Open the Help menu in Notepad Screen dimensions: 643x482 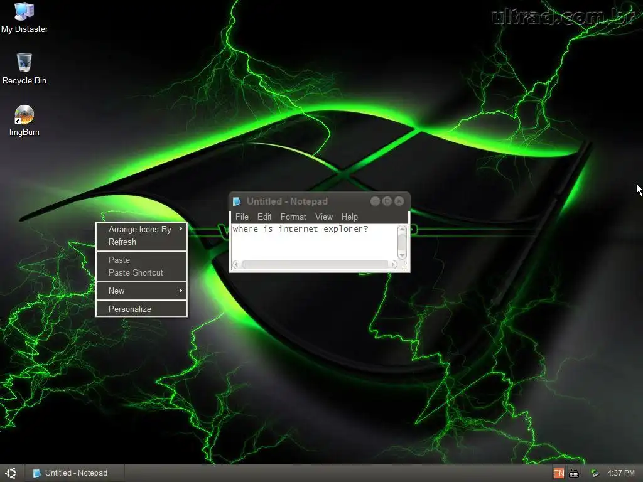350,217
